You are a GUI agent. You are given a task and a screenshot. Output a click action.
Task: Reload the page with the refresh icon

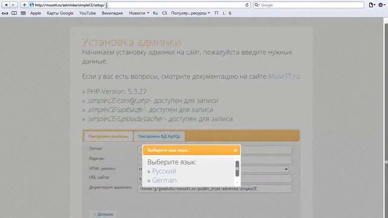point(247,5)
